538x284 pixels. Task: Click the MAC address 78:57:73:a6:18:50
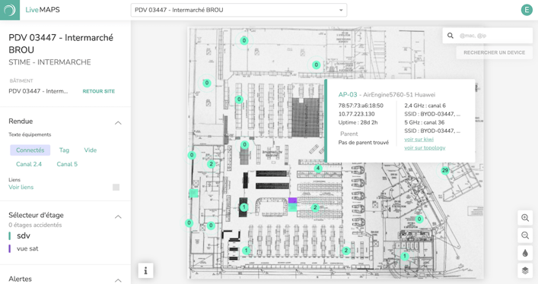(361, 106)
